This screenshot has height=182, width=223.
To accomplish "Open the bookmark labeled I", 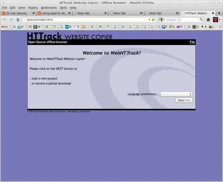I will 157,26.
